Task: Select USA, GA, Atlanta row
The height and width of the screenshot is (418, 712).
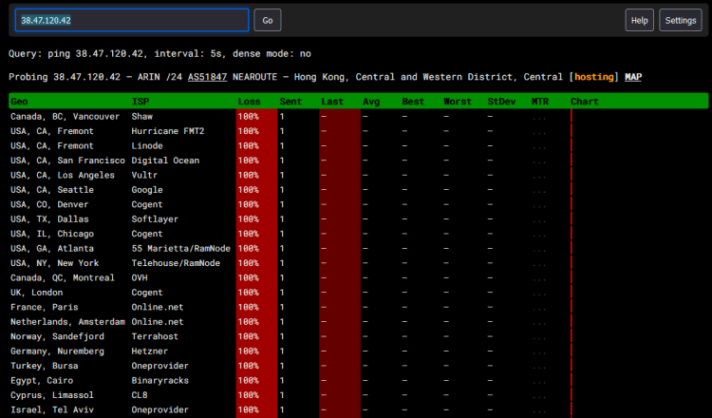Action: (x=358, y=248)
